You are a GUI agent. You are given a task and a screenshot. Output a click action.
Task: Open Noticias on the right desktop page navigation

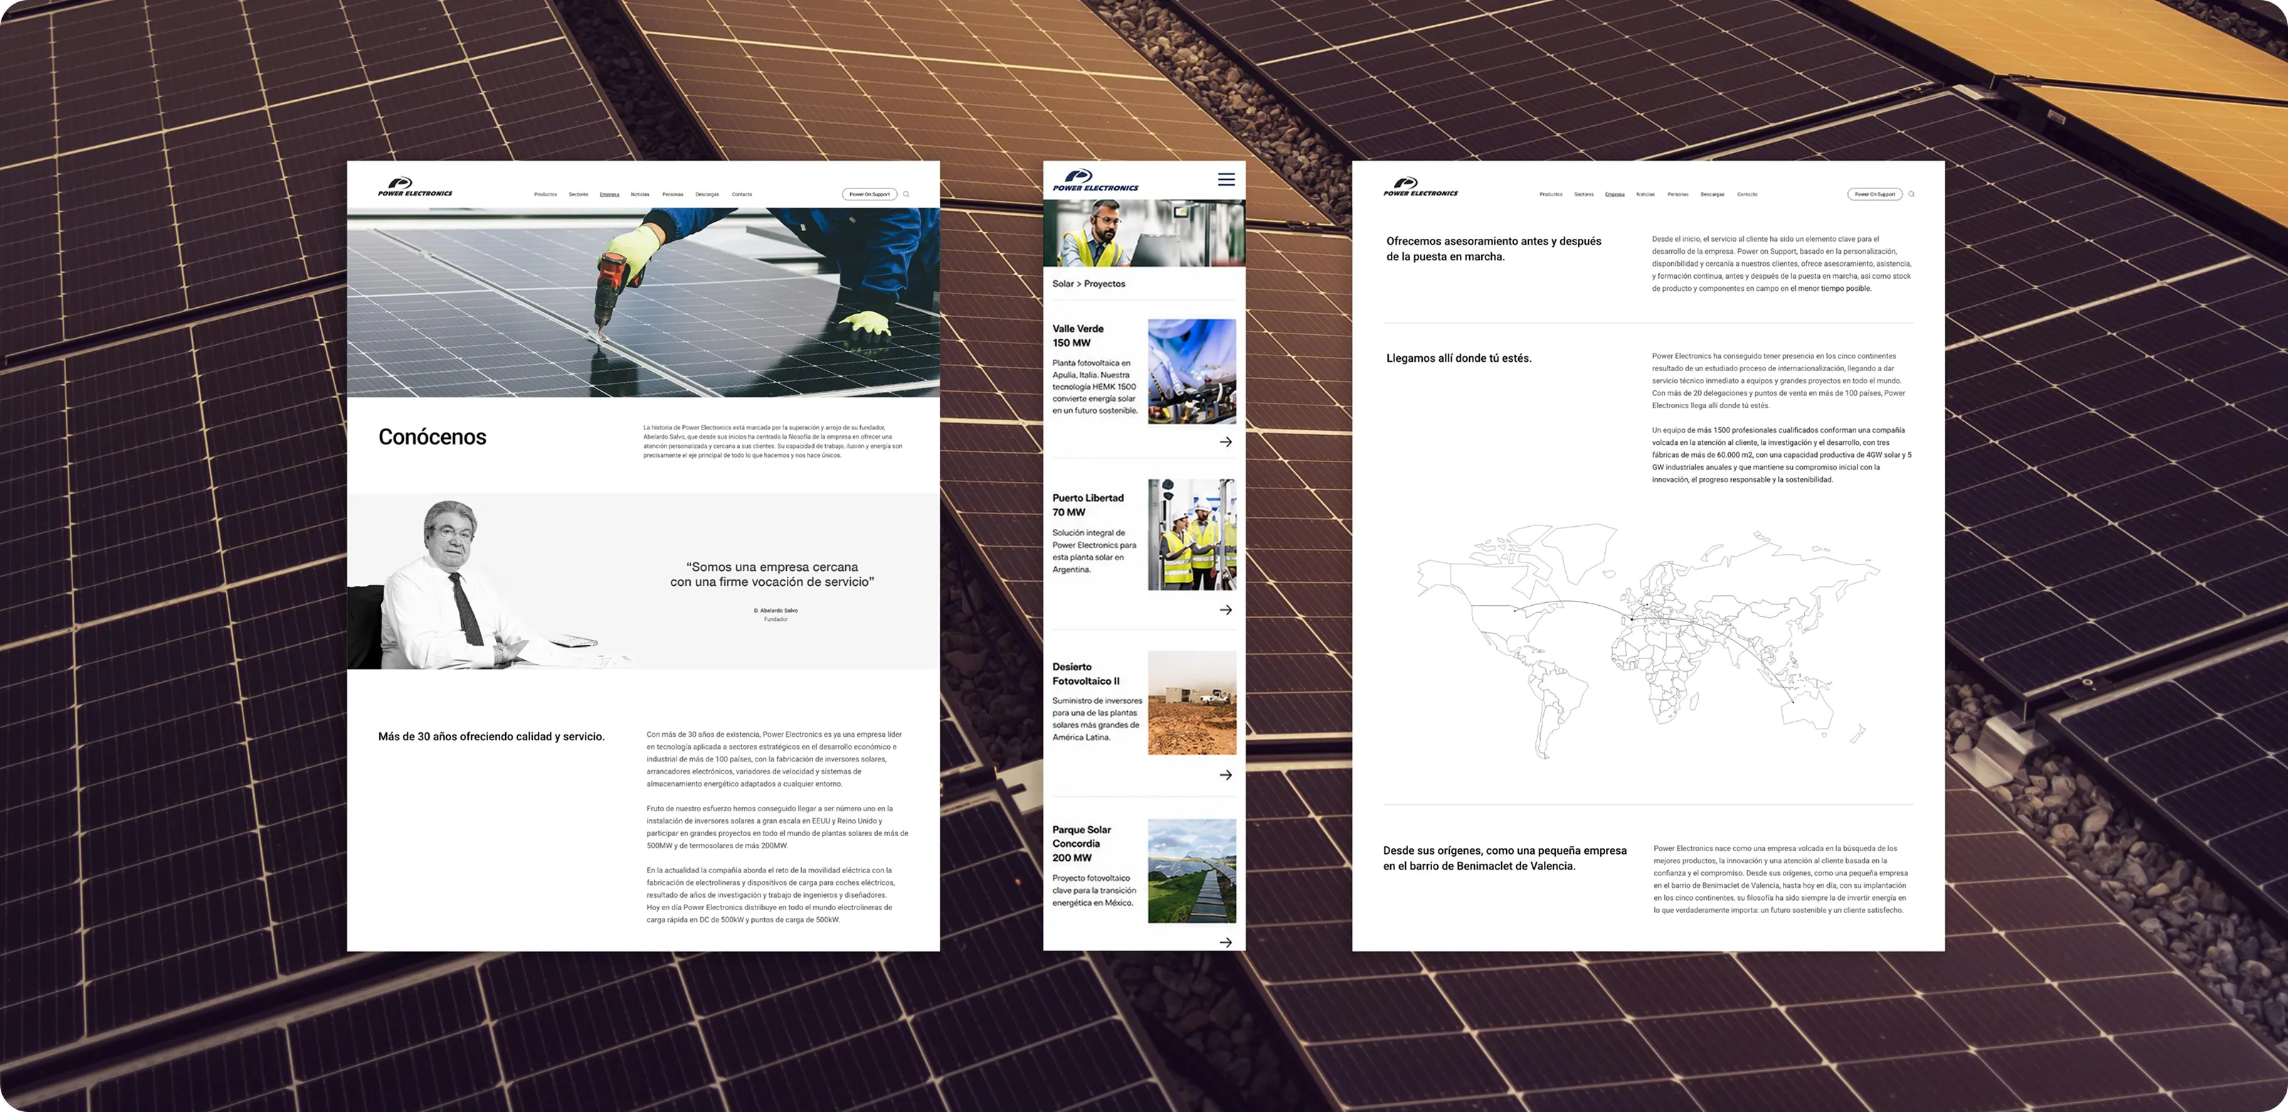tap(1646, 194)
